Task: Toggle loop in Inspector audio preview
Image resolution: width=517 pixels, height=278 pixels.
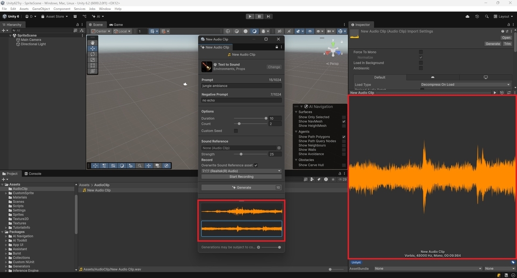Action: (509, 93)
